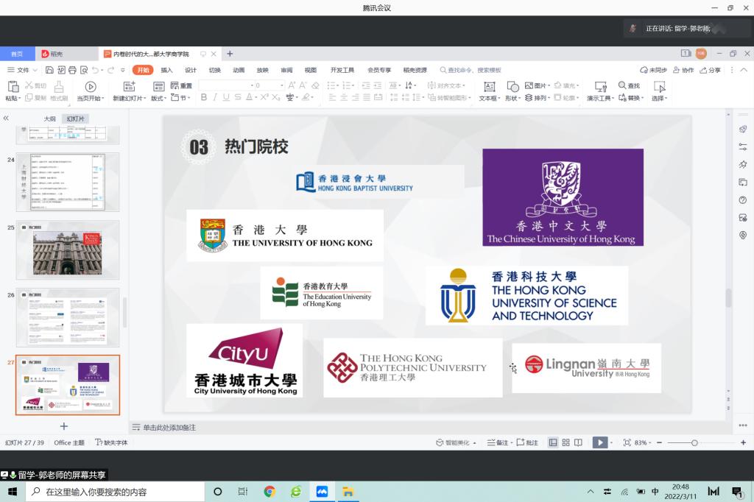Switch to reading view book icon
Viewport: 754px width, 502px height.
coord(579,442)
